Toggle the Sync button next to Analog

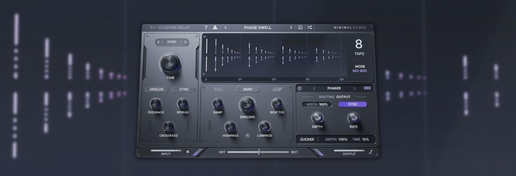coord(184,89)
